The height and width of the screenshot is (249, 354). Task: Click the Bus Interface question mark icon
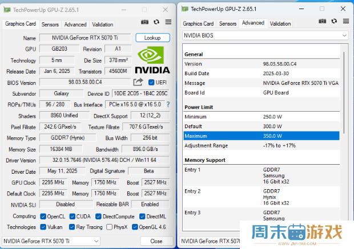pyautogui.click(x=168, y=104)
